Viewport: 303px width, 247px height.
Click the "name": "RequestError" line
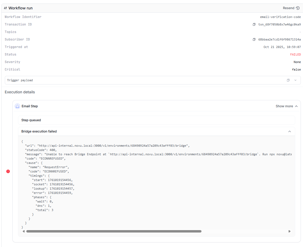[x=49, y=167]
